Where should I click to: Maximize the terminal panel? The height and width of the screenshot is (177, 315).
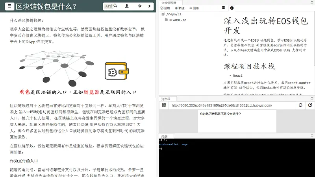tap(312, 136)
